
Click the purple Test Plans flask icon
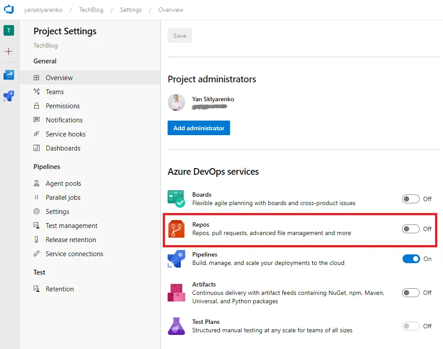point(176,326)
